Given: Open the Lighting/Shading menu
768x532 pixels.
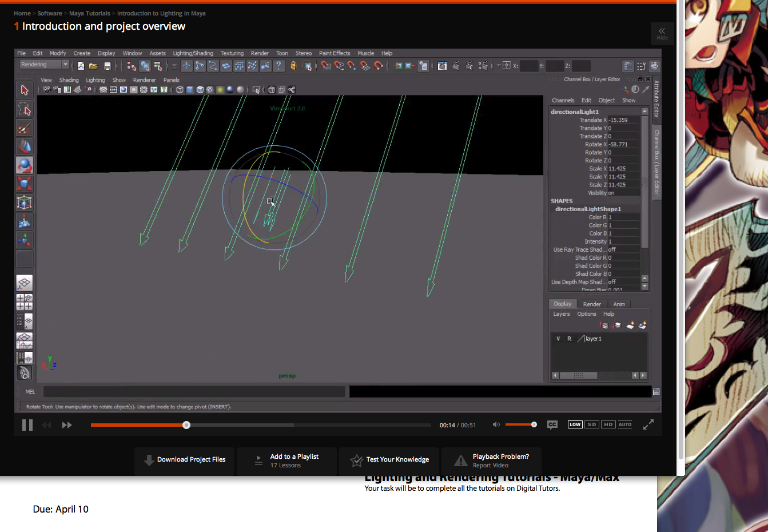Looking at the screenshot, I should (193, 53).
